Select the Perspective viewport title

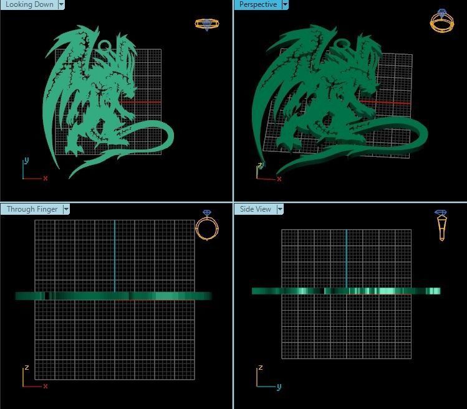[x=258, y=4]
